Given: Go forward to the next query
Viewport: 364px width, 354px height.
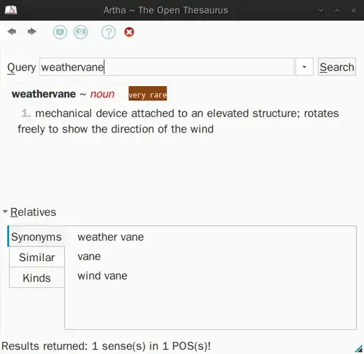Looking at the screenshot, I should point(32,32).
